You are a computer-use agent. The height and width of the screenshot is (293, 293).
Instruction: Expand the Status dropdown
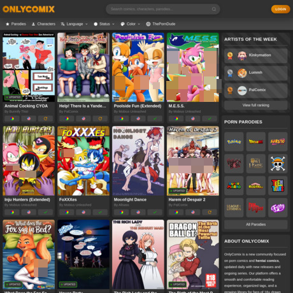104,24
